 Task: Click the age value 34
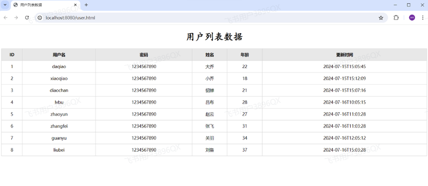pyautogui.click(x=245, y=138)
